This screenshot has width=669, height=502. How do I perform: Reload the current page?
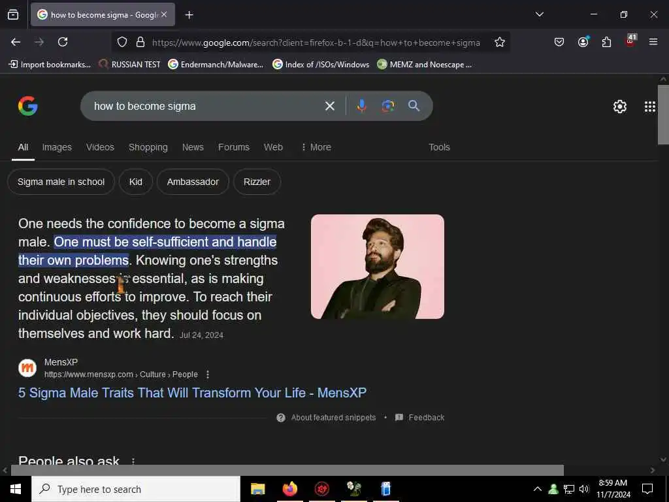point(63,42)
